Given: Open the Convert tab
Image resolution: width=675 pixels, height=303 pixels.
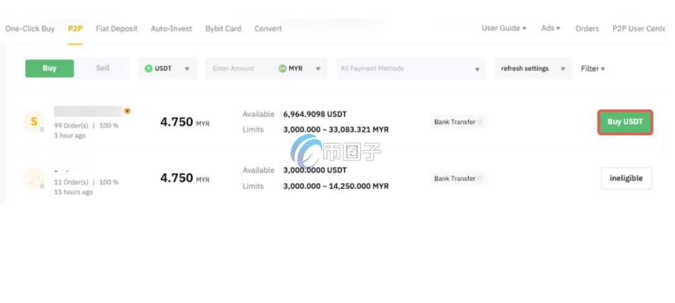Looking at the screenshot, I should coord(268,29).
